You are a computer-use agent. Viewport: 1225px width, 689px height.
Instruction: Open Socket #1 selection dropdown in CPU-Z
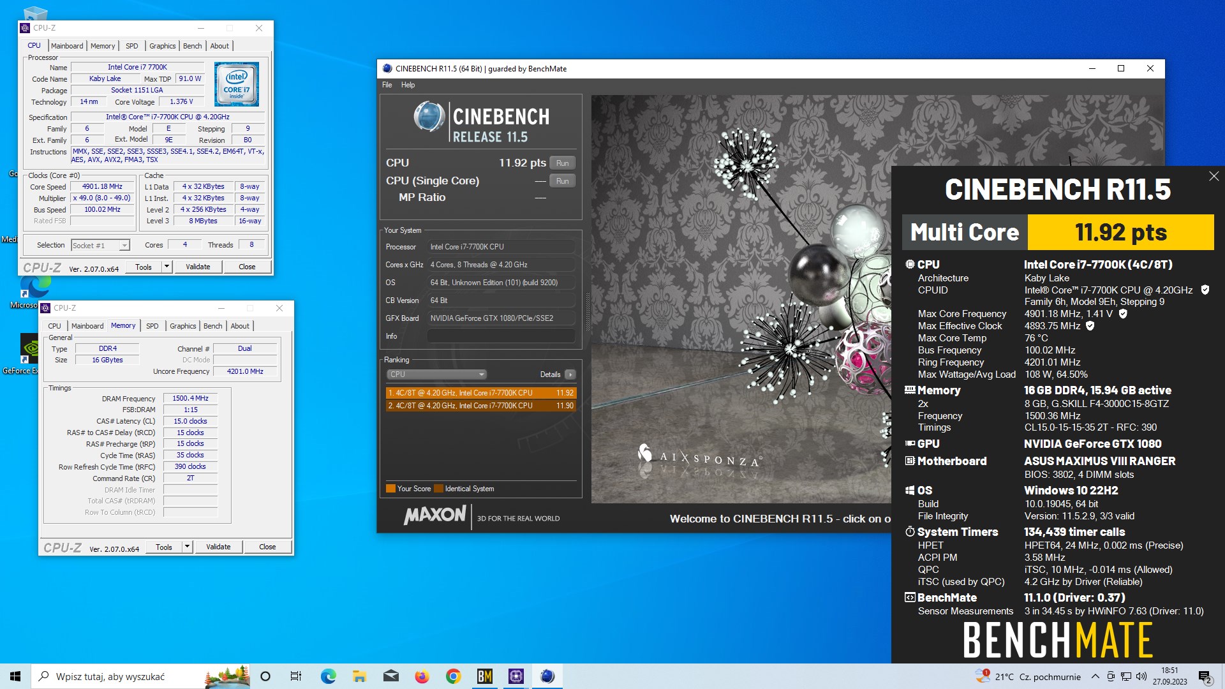click(x=100, y=246)
